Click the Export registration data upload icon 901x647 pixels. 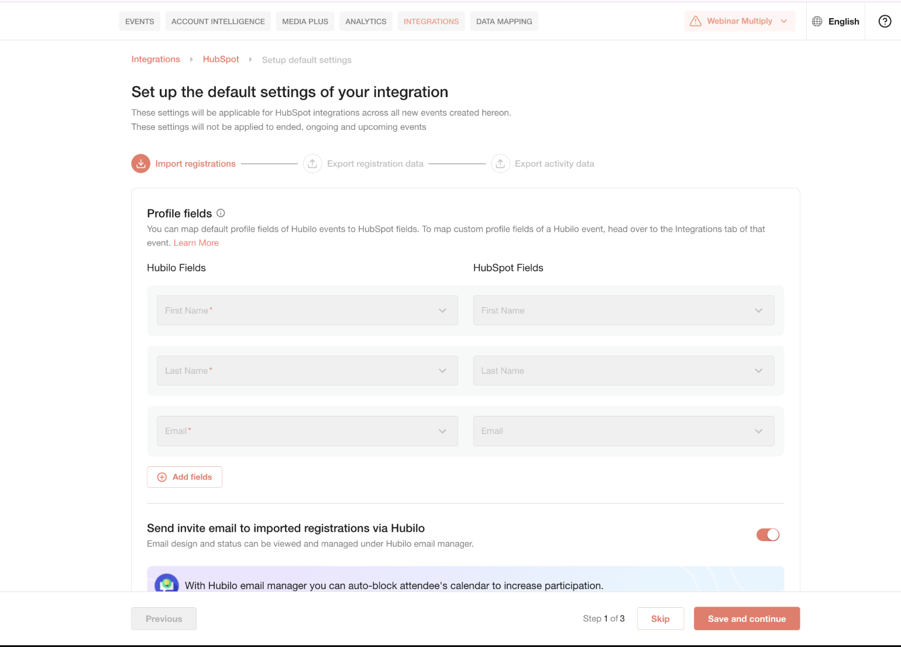coord(312,164)
